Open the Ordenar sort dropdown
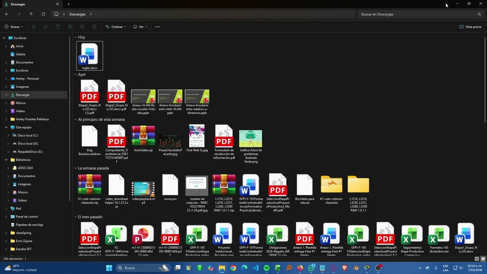The height and width of the screenshot is (274, 487). click(116, 27)
